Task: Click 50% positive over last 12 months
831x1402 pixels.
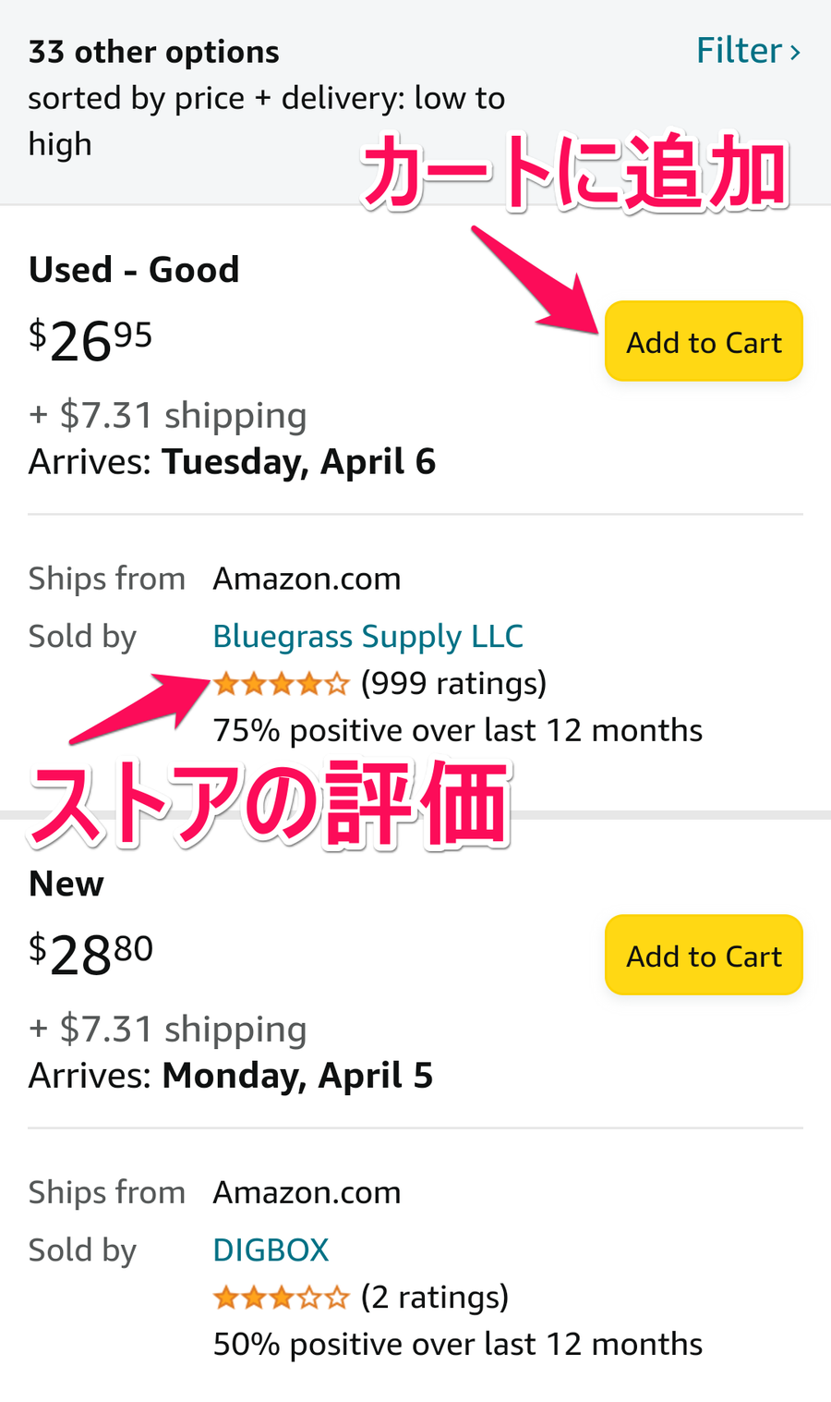Action: tap(457, 1345)
